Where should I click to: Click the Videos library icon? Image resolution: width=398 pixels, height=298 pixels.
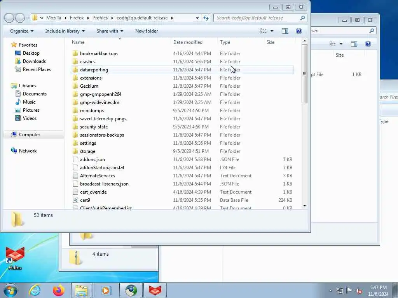pos(18,118)
